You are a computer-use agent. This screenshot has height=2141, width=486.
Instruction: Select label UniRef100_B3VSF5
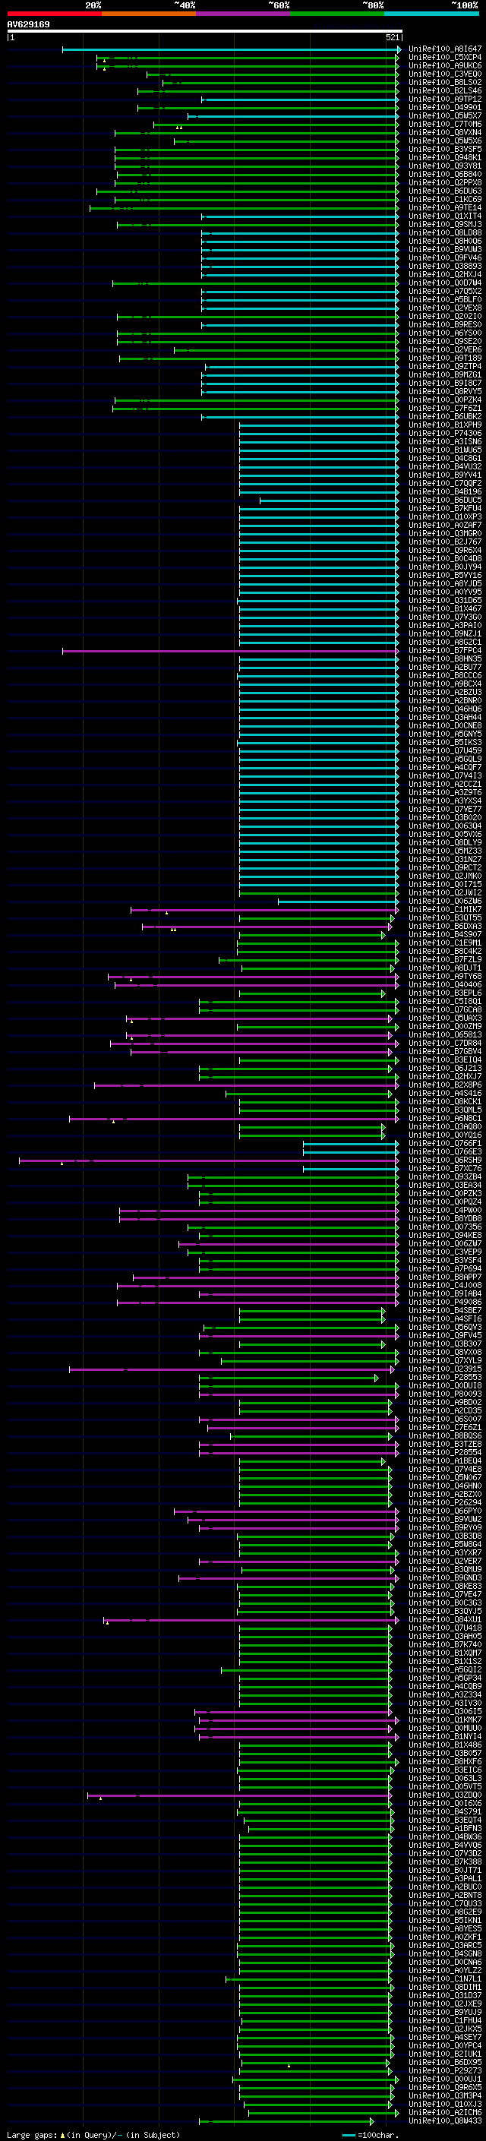coord(444,149)
